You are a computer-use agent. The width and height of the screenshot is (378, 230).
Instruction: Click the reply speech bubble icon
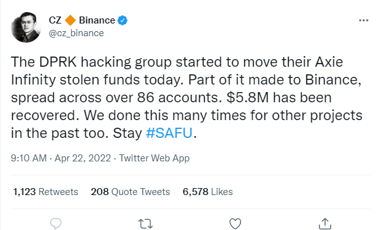(56, 224)
